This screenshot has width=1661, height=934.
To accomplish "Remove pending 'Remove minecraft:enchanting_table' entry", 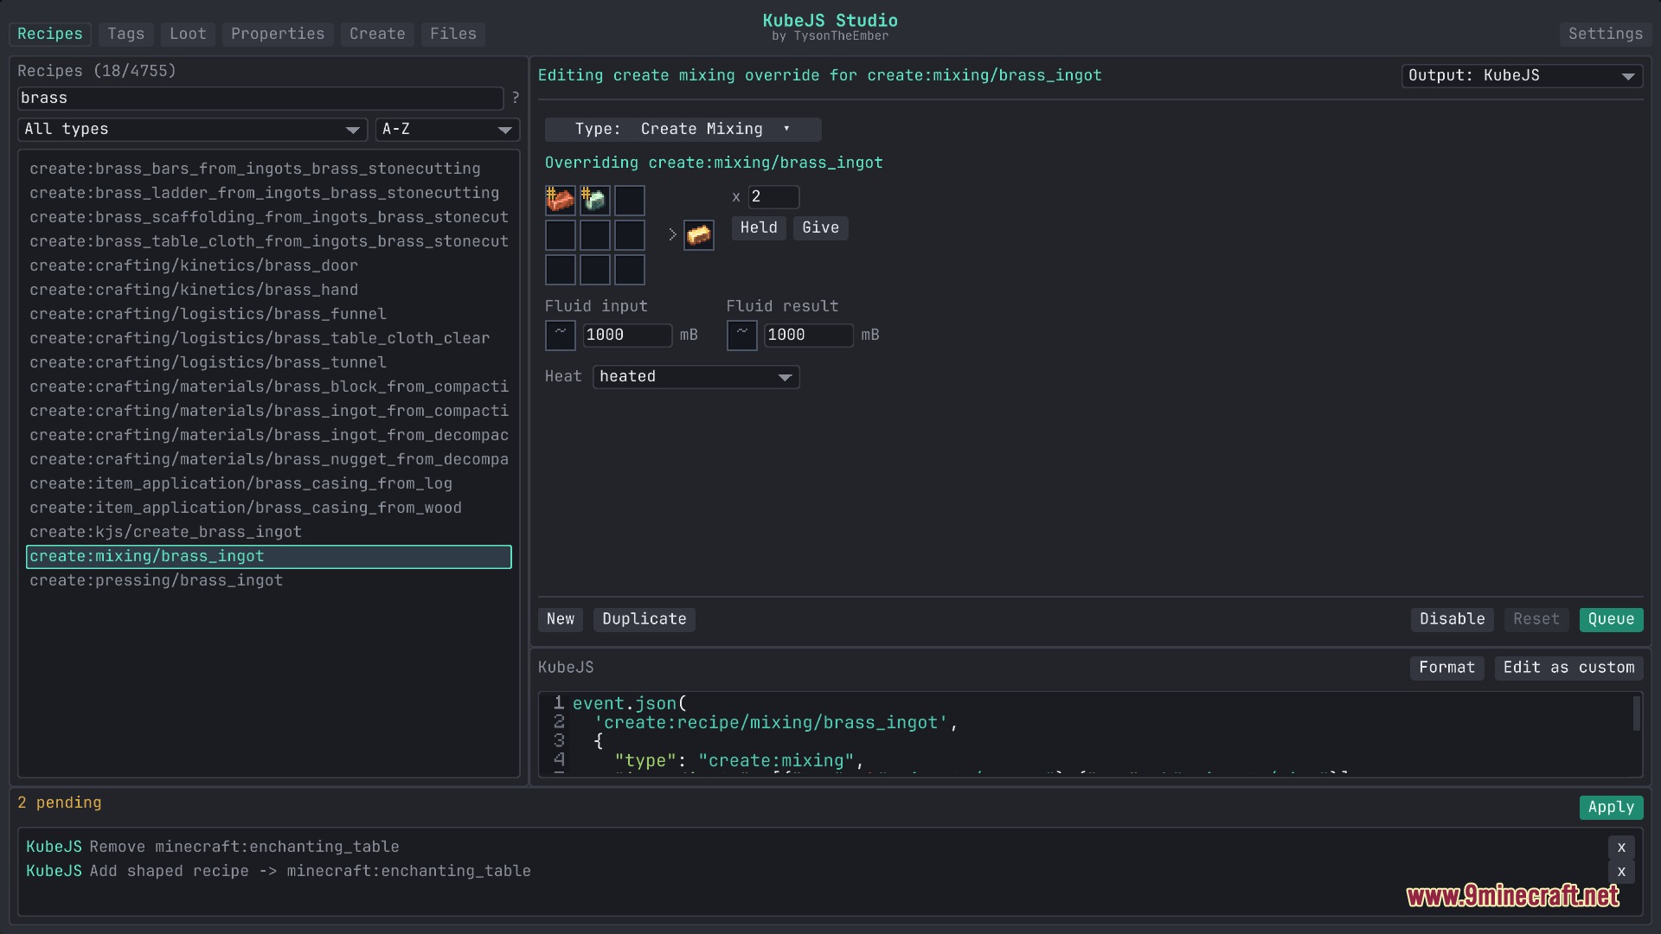I will click(x=1622, y=848).
